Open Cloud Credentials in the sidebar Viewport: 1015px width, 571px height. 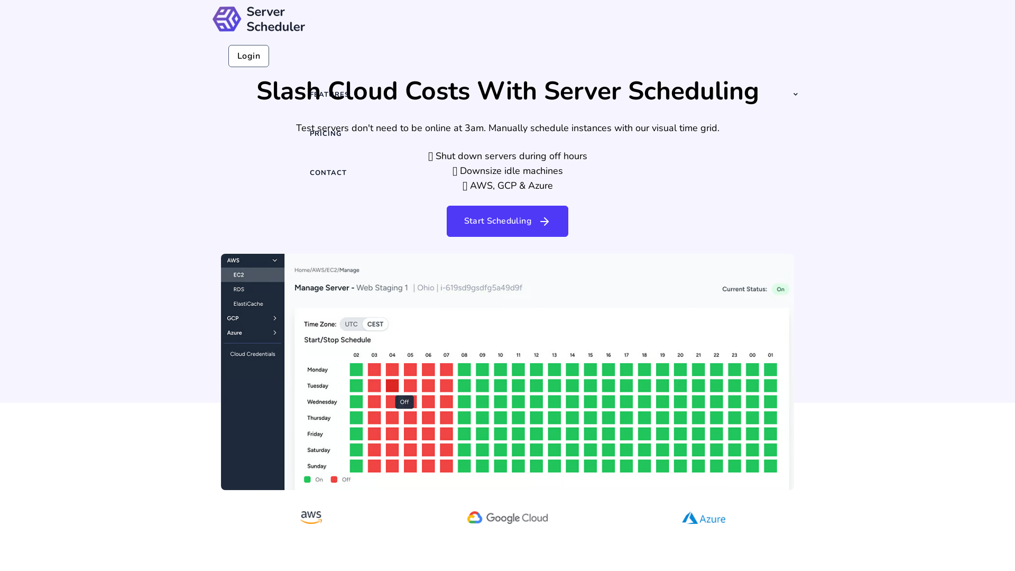[x=253, y=354]
